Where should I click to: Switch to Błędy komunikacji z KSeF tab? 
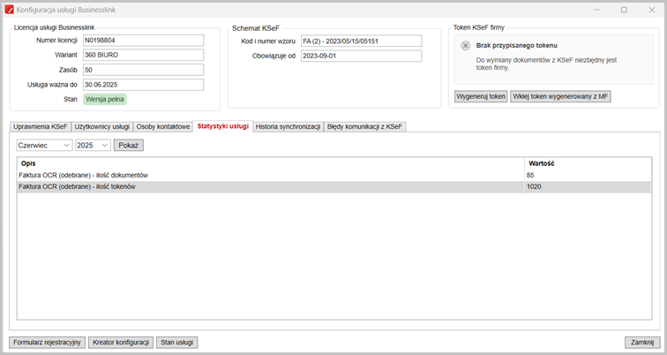click(x=364, y=126)
